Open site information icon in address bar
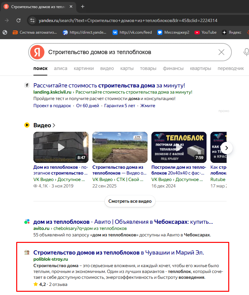 coord(32,20)
